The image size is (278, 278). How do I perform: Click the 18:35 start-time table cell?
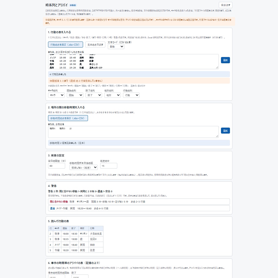tap(66, 239)
